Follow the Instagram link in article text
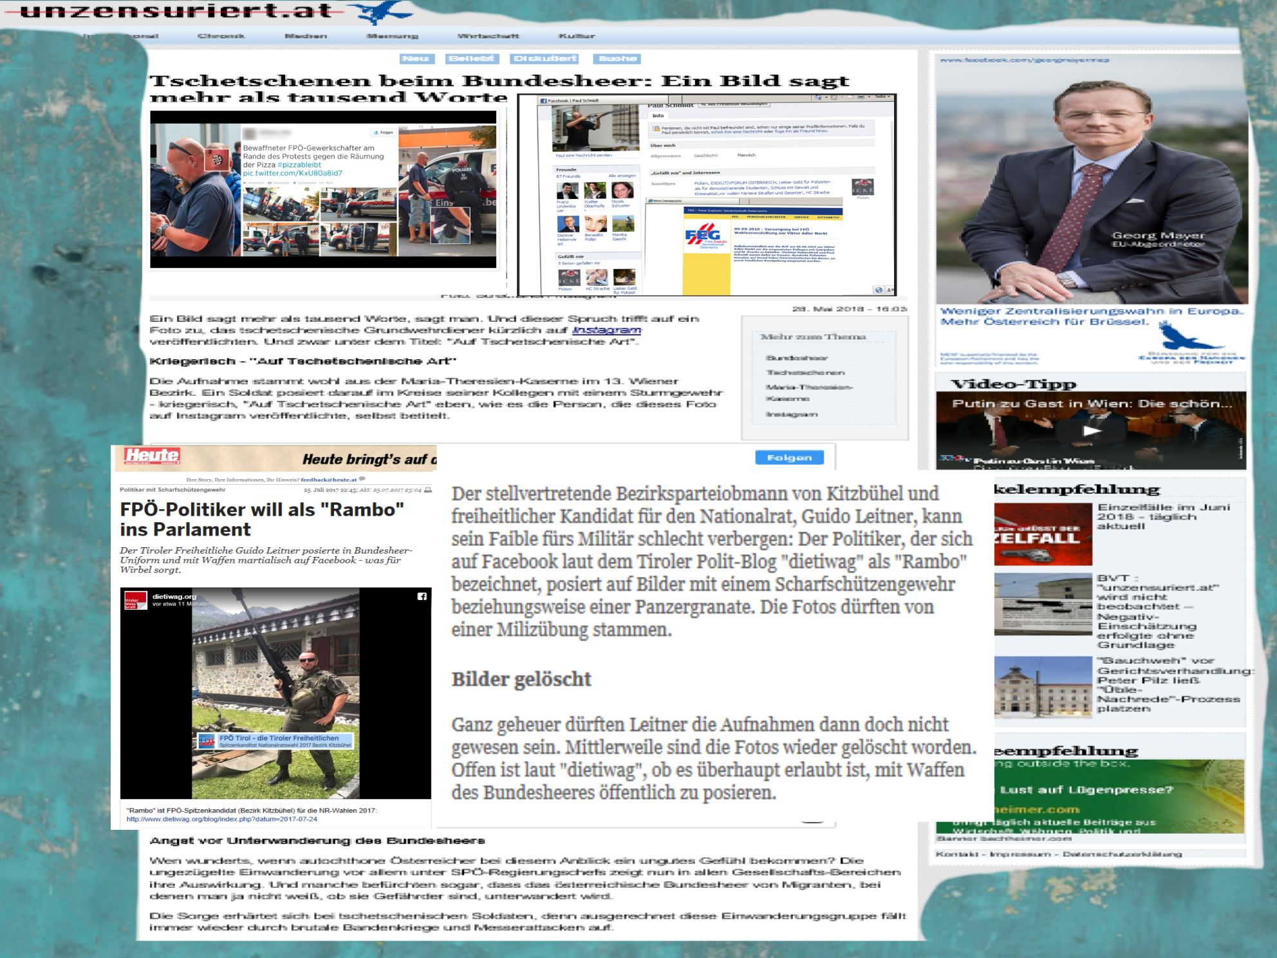 (606, 330)
